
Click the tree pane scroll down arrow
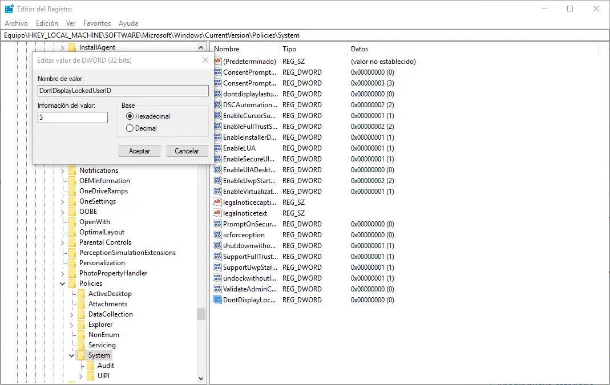pyautogui.click(x=201, y=378)
